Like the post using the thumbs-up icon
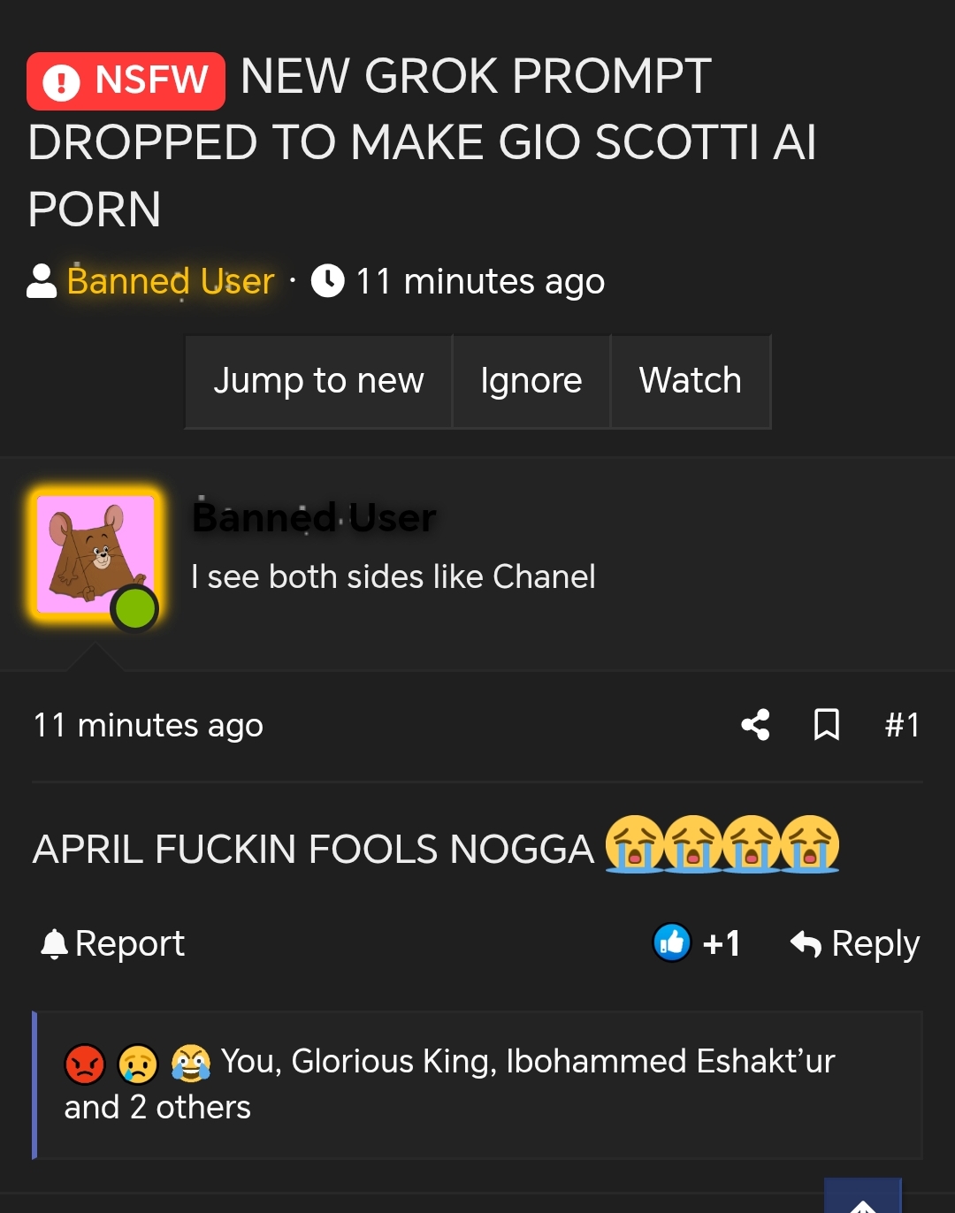Viewport: 955px width, 1213px height. [671, 942]
